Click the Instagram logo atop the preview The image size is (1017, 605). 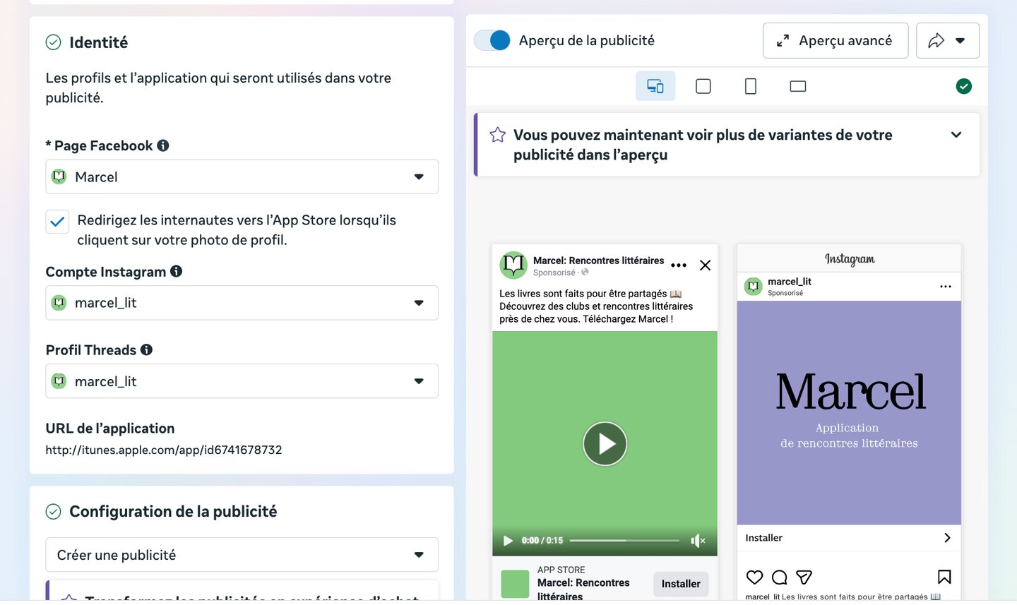[x=850, y=259]
